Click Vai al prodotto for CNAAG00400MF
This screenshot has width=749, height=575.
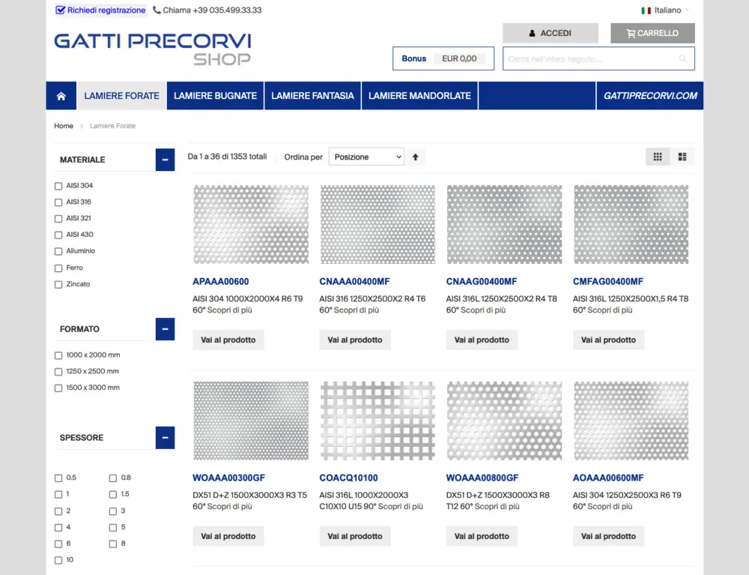482,340
